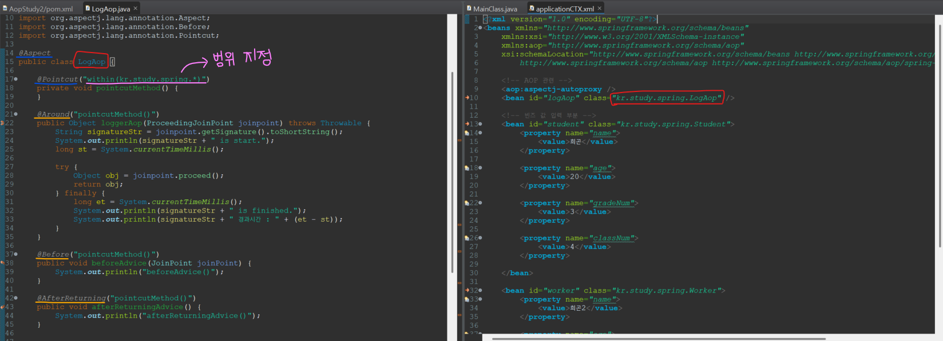This screenshot has height=341, width=943.
Task: Click the advice marker at afterReturningAdvice line 43
Action: pyautogui.click(x=2, y=307)
